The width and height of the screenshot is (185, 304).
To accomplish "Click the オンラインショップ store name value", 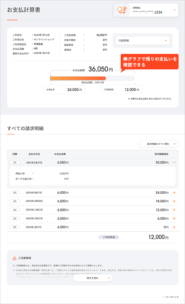I will 44,39.
